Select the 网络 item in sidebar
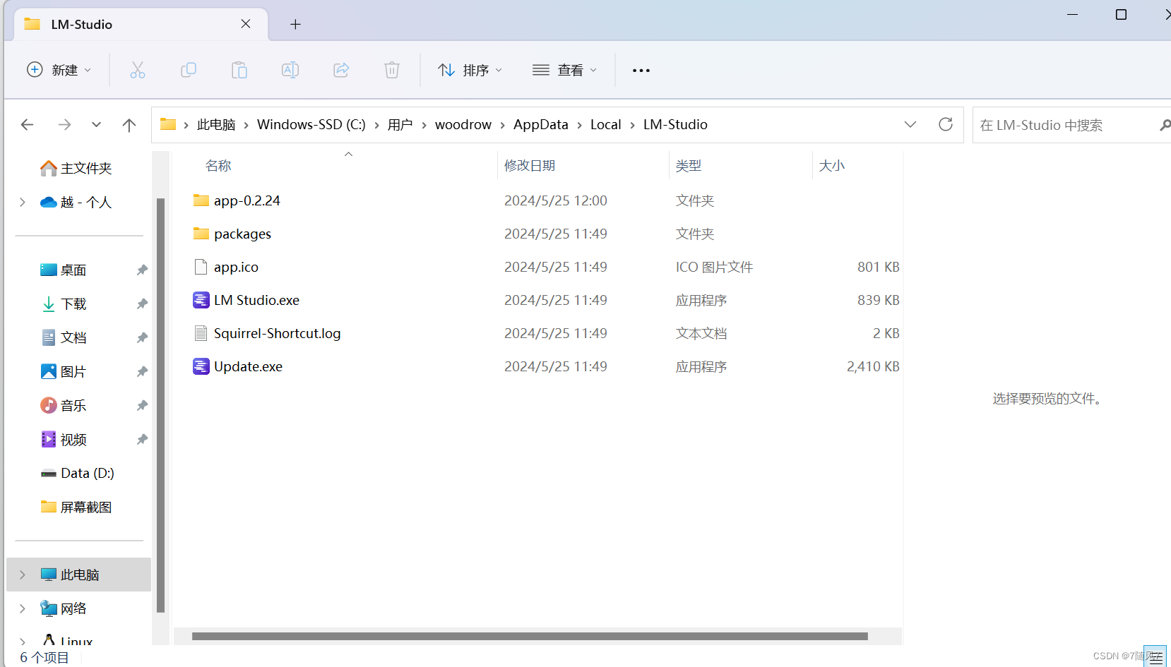The image size is (1171, 667). tap(64, 609)
